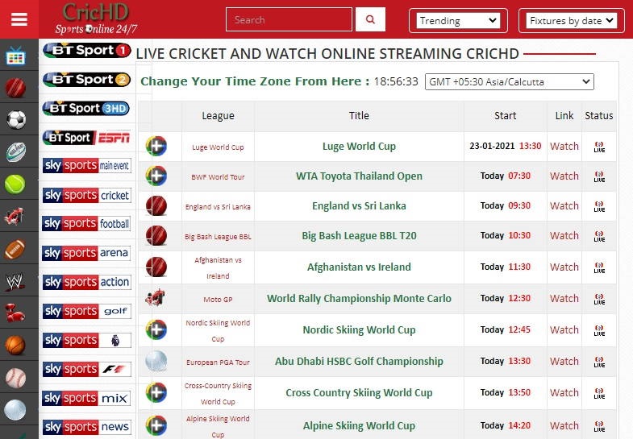Image resolution: width=633 pixels, height=439 pixels.
Task: Select basketball icon in sidebar
Action: (x=15, y=345)
